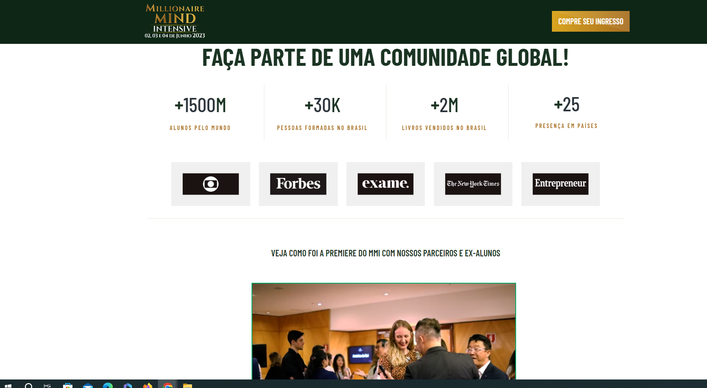Switch to Firefox in the taskbar
The image size is (707, 388).
click(x=147, y=385)
